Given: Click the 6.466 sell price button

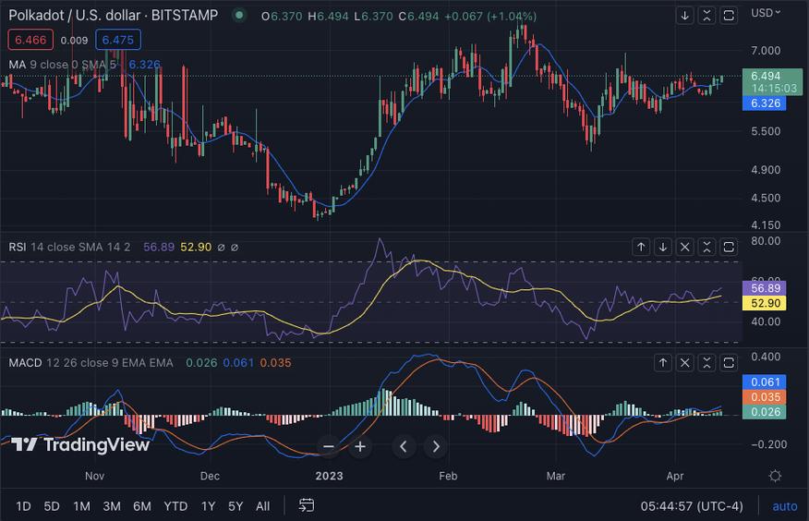Looking at the screenshot, I should click(x=30, y=40).
